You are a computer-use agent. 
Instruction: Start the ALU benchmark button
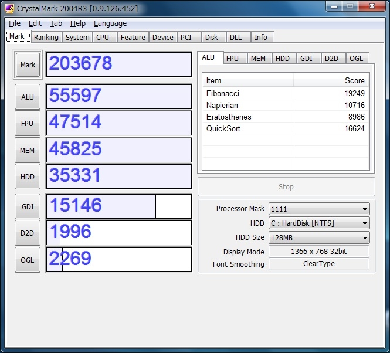tap(28, 97)
